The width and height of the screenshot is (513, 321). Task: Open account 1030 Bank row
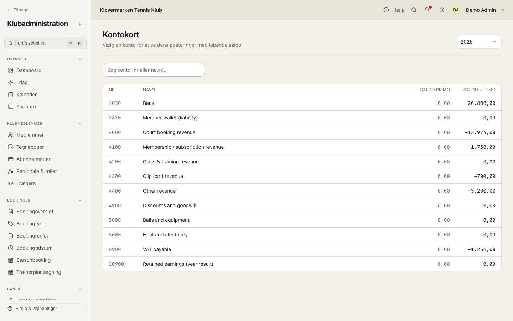tap(302, 103)
